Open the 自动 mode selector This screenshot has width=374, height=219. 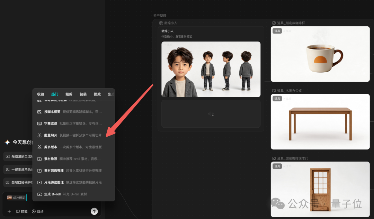pos(38,211)
